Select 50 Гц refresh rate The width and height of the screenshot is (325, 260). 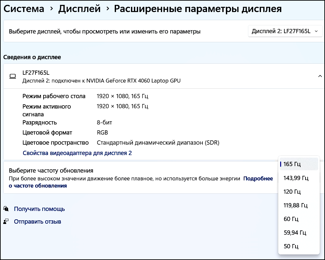(x=299, y=246)
